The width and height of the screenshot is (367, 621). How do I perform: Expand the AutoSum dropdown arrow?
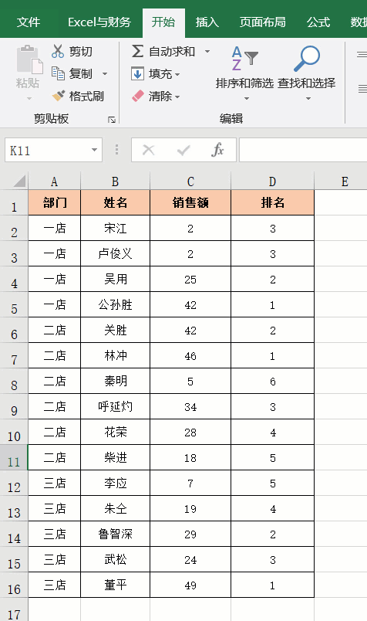207,52
